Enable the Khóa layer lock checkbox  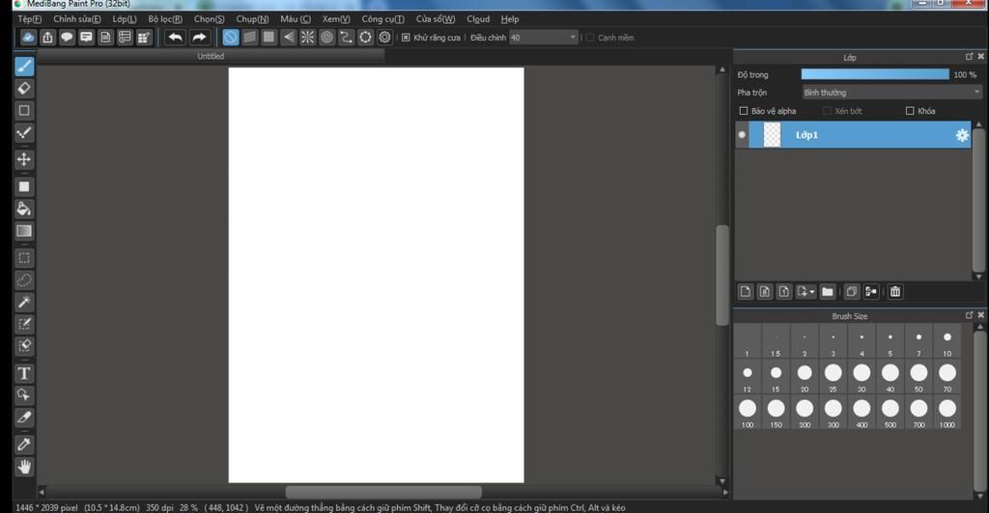coord(910,111)
